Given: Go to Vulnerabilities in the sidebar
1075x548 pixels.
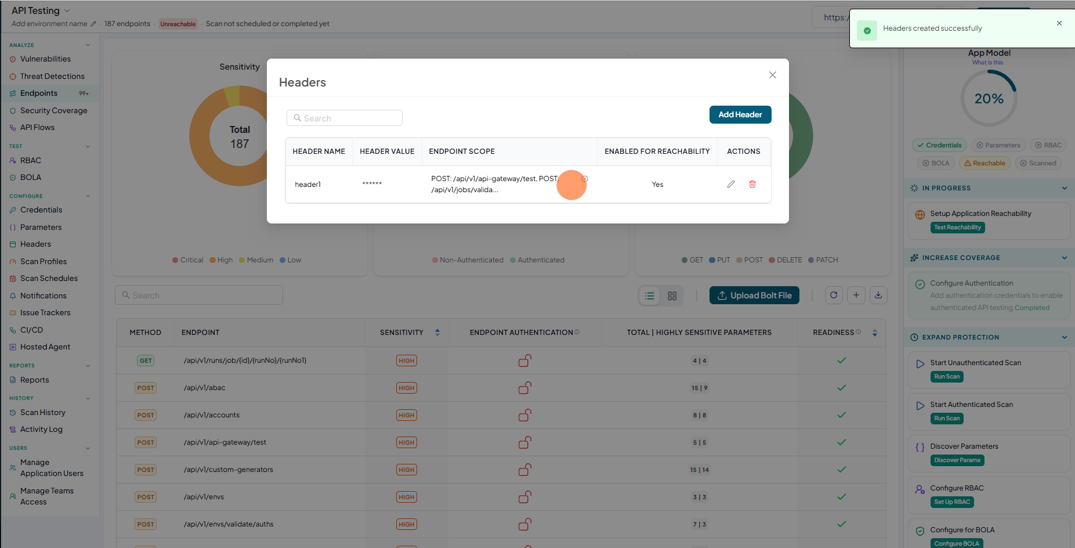Looking at the screenshot, I should 45,59.
